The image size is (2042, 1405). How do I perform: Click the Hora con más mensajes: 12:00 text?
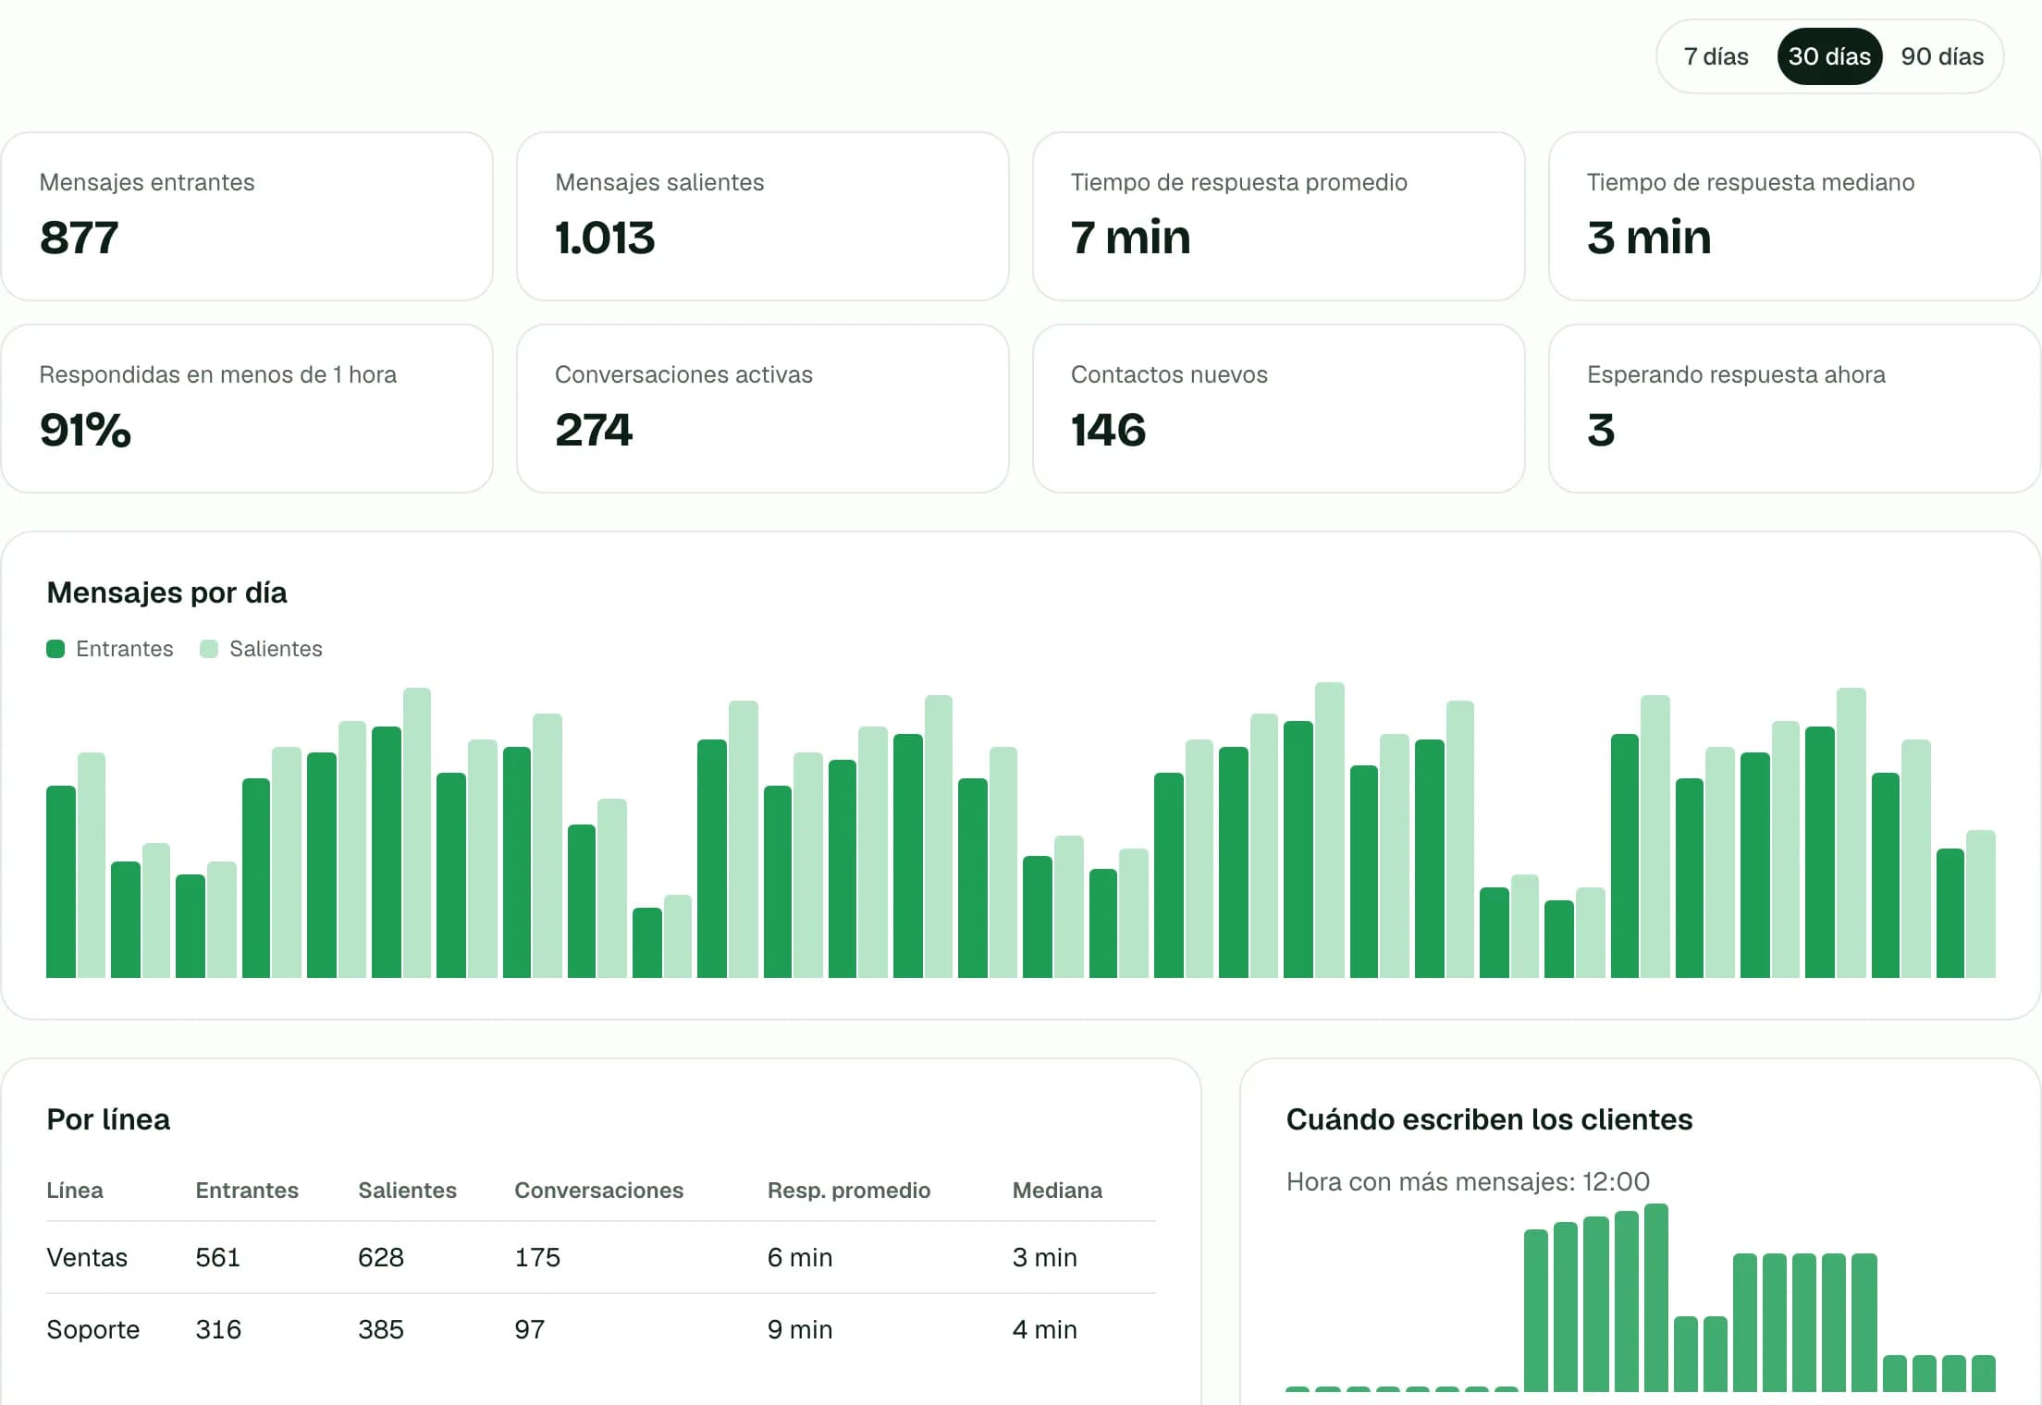(x=1468, y=1181)
